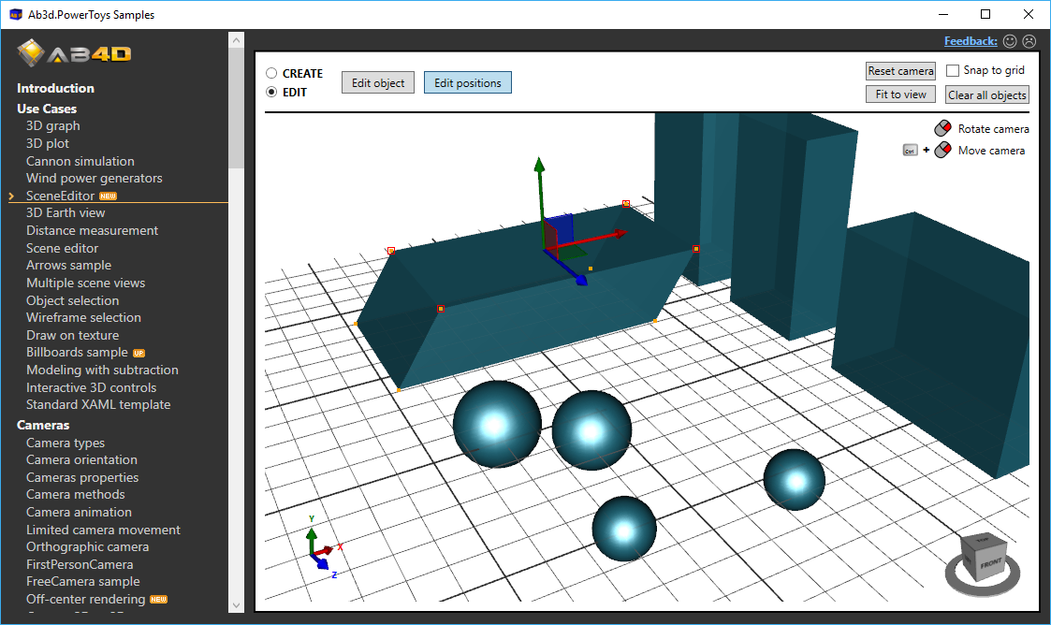Click the Rotate camera mouse icon
The width and height of the screenshot is (1051, 625).
click(x=942, y=129)
